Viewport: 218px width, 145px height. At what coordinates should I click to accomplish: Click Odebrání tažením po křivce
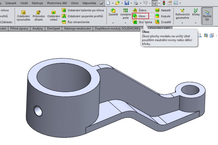(x=83, y=10)
